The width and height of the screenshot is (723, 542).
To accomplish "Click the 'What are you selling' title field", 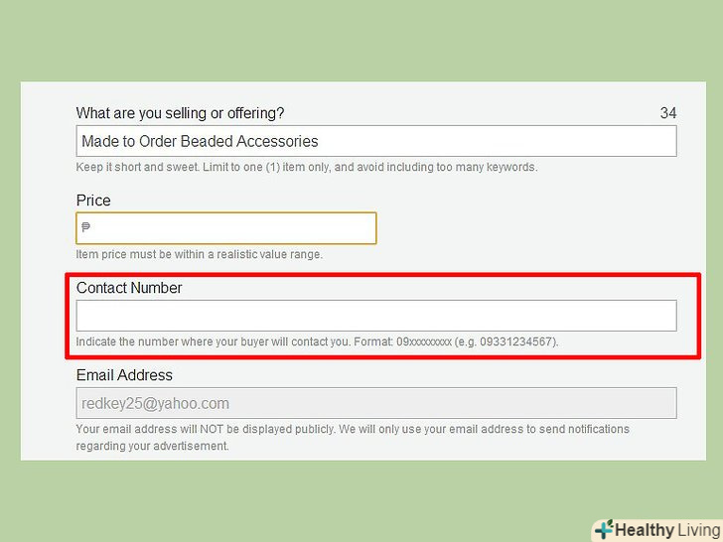I will point(376,141).
